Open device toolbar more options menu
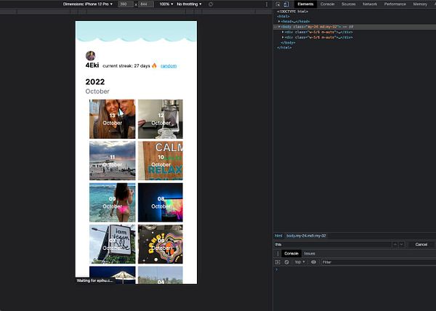This screenshot has height=311, width=436. (267, 4)
